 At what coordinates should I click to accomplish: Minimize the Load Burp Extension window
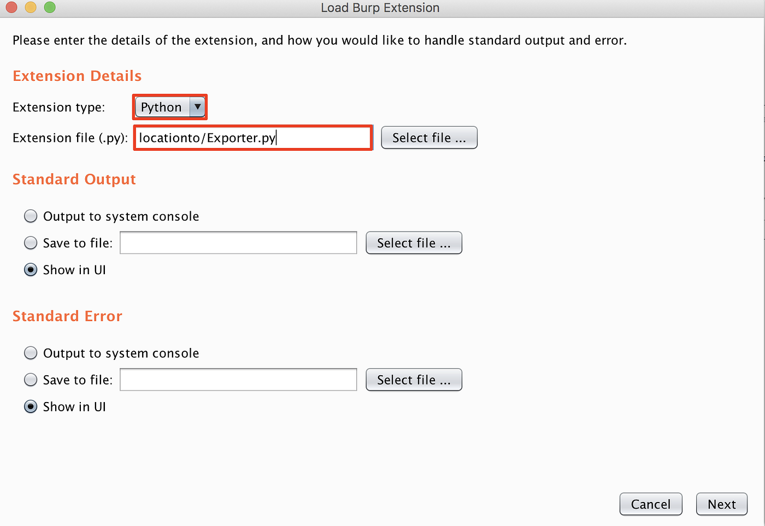[x=30, y=8]
